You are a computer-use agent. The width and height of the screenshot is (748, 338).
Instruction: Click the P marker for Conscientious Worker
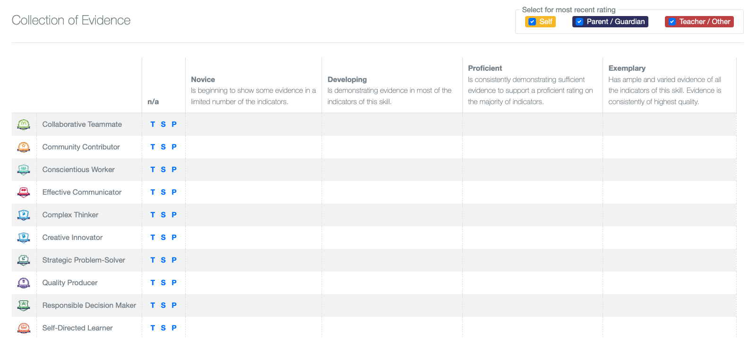pos(174,170)
